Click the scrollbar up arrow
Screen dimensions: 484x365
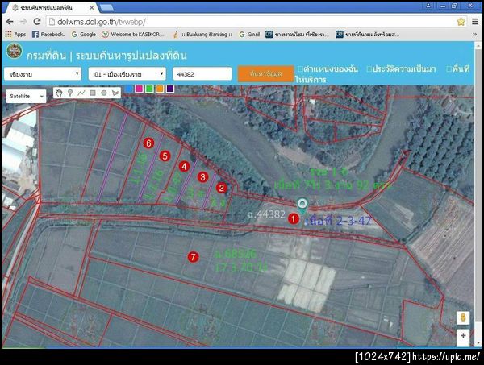[x=478, y=45]
